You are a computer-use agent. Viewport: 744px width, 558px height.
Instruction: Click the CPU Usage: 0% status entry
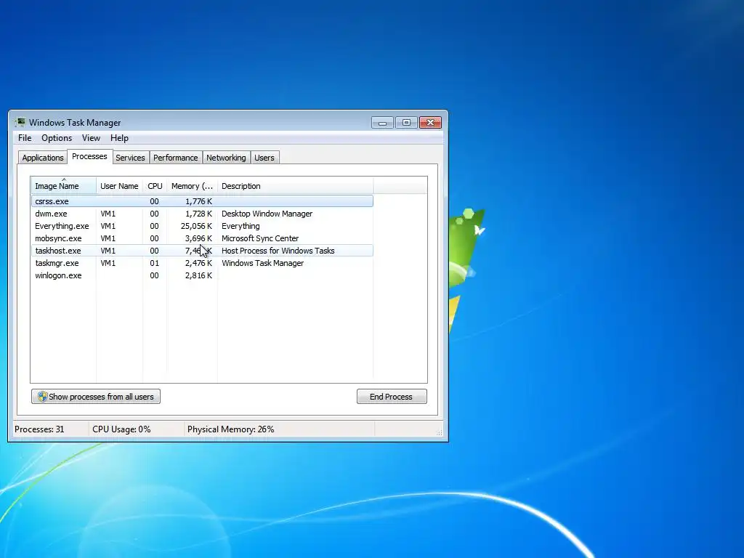click(121, 429)
